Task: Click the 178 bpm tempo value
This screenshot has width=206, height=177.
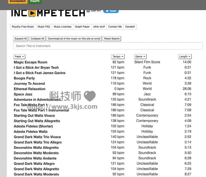Action: tap(117, 78)
